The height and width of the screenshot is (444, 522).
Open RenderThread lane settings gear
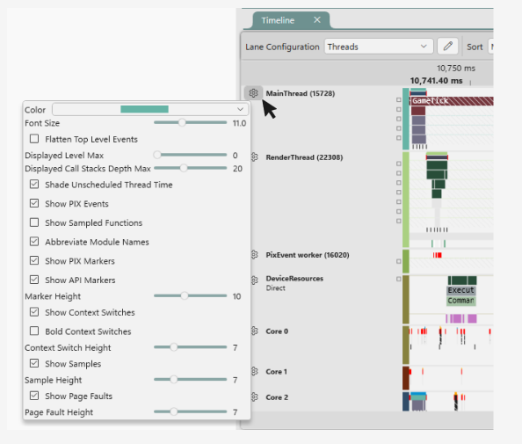[254, 157]
